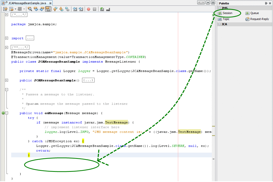Viewport: 273px width, 182px height.
Task: Click the scroll documents right arrow
Action: (x=203, y=2)
